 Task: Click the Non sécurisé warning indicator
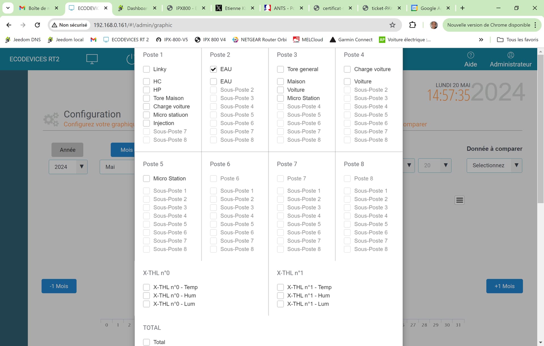pyautogui.click(x=70, y=25)
